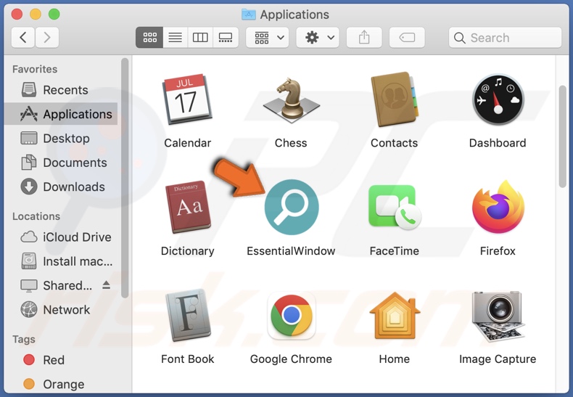This screenshot has height=397, width=573.
Task: Close the Finder window
Action: 17,15
